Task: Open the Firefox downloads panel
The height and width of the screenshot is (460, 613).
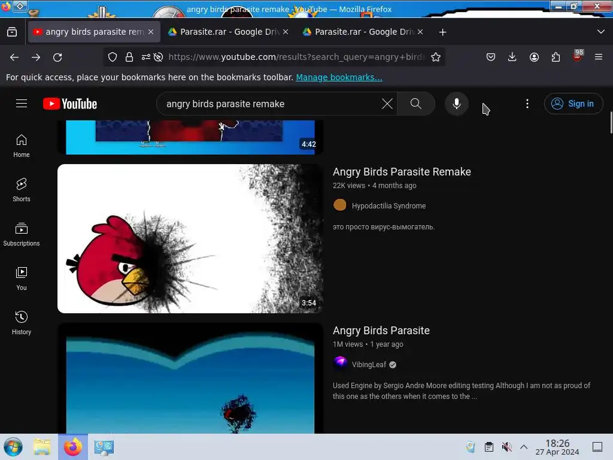Action: (512, 57)
